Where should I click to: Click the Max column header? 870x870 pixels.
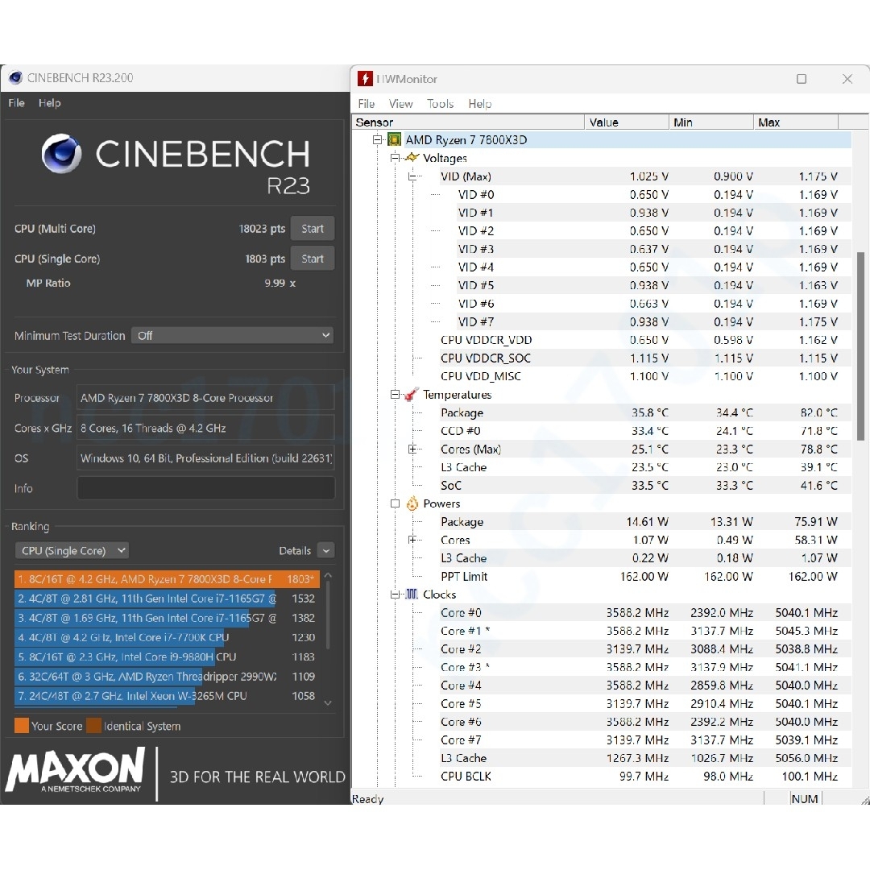pos(796,122)
